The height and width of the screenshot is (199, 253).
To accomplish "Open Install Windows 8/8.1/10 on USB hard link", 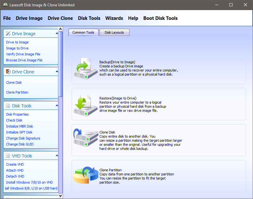I will coord(31,188).
